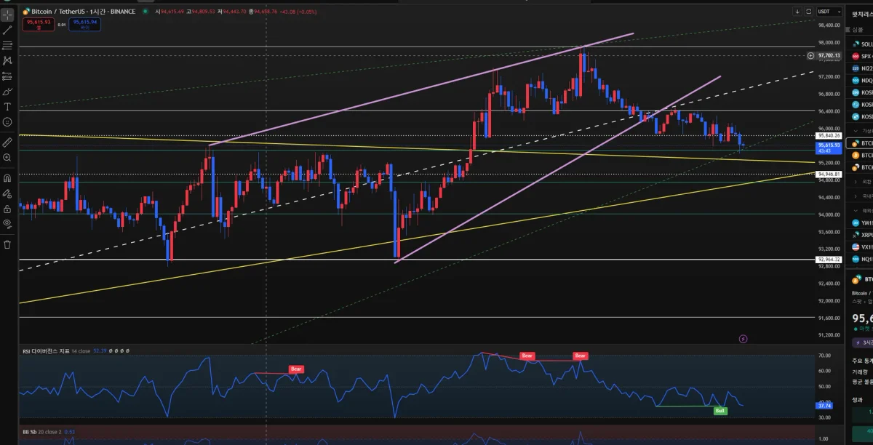
Task: Select the SPX watchlist row
Action: 862,56
